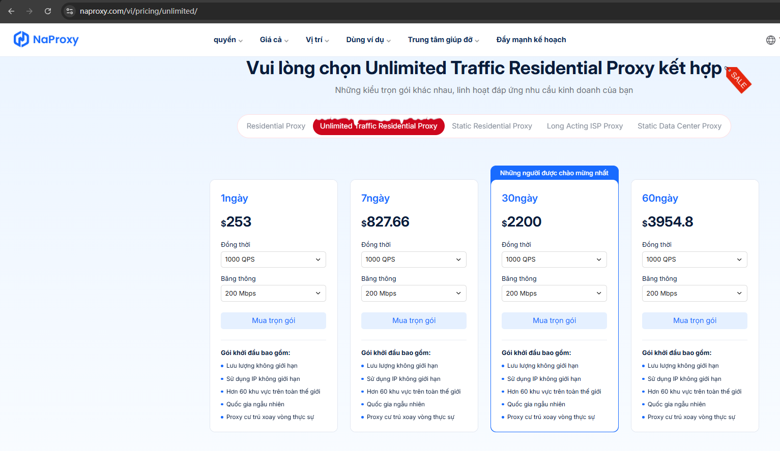This screenshot has width=780, height=451.
Task: Click the $827.66 price
Action: (x=385, y=222)
